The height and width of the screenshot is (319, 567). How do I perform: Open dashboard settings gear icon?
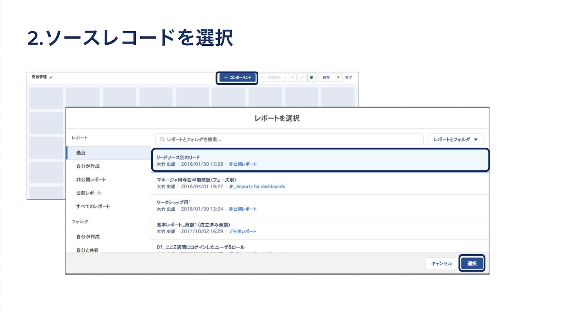click(x=311, y=78)
